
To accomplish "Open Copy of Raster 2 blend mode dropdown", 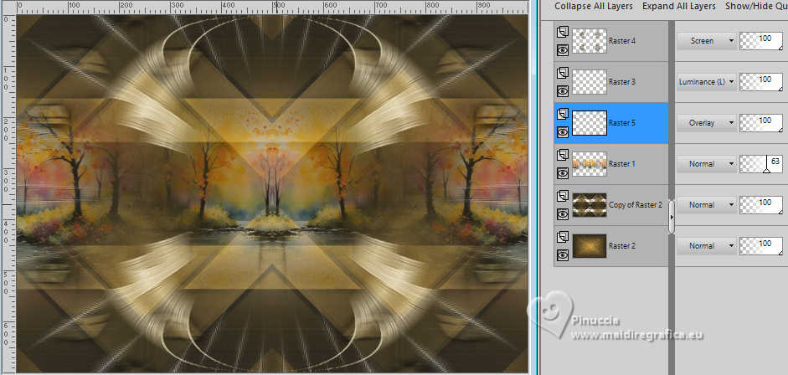I will (706, 205).
